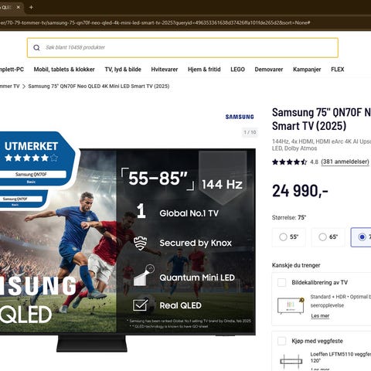This screenshot has height=371, width=371.
Task: Click the star rating icons
Action: pos(289,162)
